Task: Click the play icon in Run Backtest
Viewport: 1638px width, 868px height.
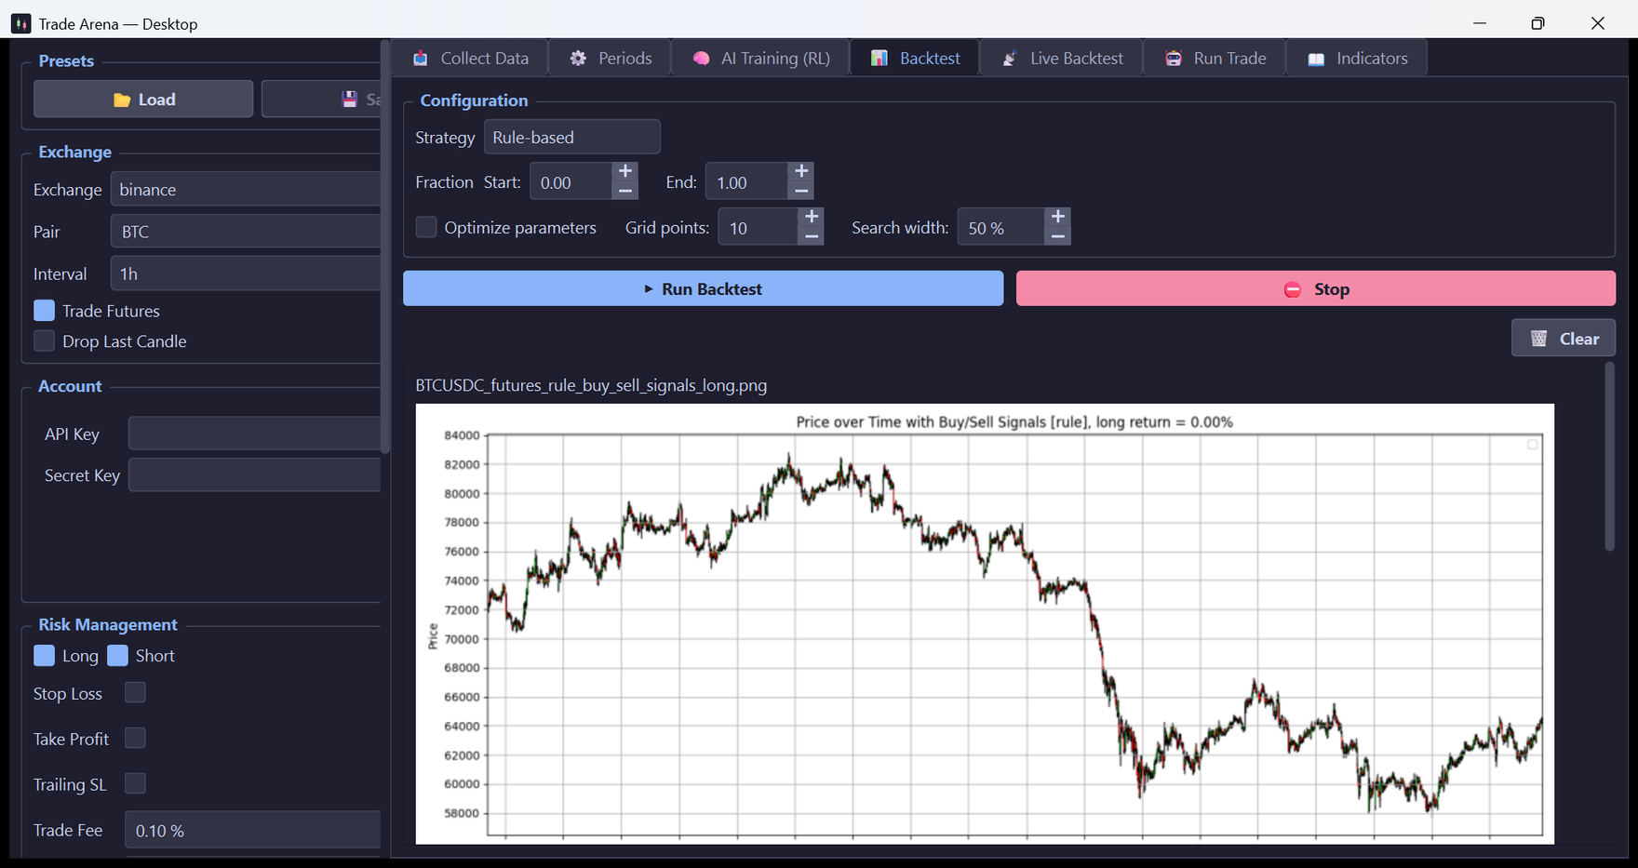Action: click(649, 289)
